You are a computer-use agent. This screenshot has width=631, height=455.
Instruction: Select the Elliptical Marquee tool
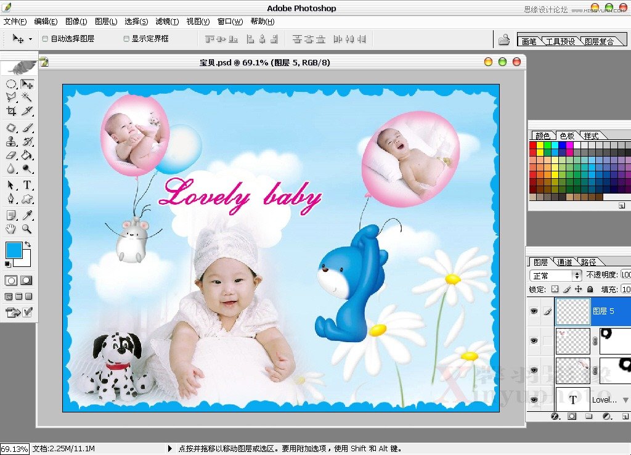[x=11, y=84]
